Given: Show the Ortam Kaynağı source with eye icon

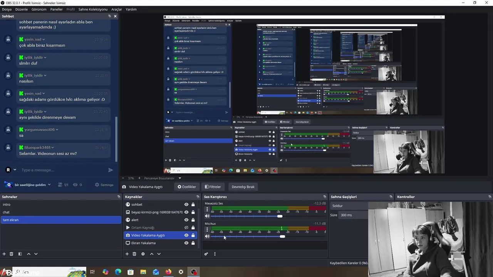Looking at the screenshot, I should point(186,228).
